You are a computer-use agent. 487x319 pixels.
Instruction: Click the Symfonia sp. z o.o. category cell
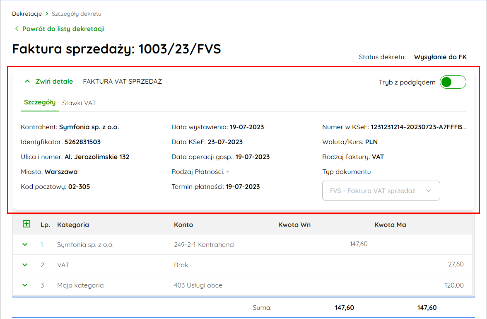pos(85,245)
